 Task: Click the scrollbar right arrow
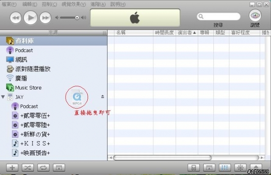(262, 158)
